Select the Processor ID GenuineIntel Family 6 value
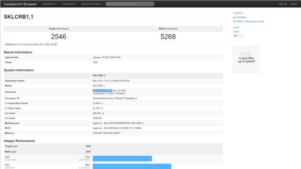301x169 pixels. (x=115, y=98)
